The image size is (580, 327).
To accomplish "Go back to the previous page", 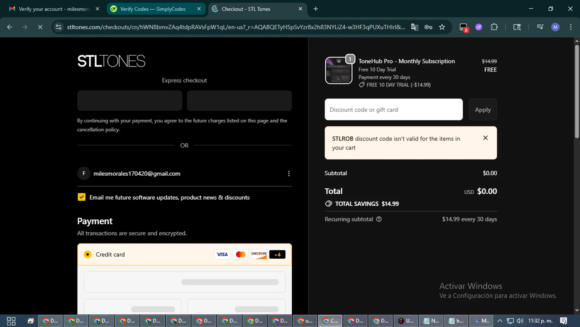I will (10, 27).
